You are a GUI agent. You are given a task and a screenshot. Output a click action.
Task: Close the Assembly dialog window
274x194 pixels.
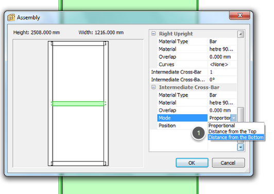coord(239,15)
